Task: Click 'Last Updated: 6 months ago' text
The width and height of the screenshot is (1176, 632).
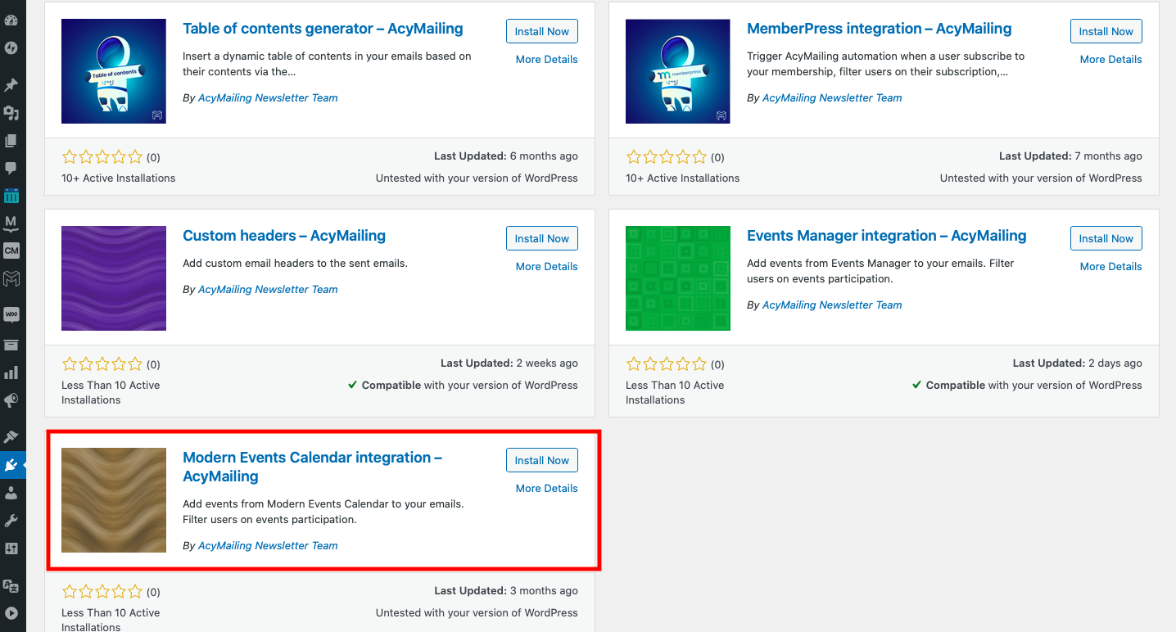Action: point(506,156)
